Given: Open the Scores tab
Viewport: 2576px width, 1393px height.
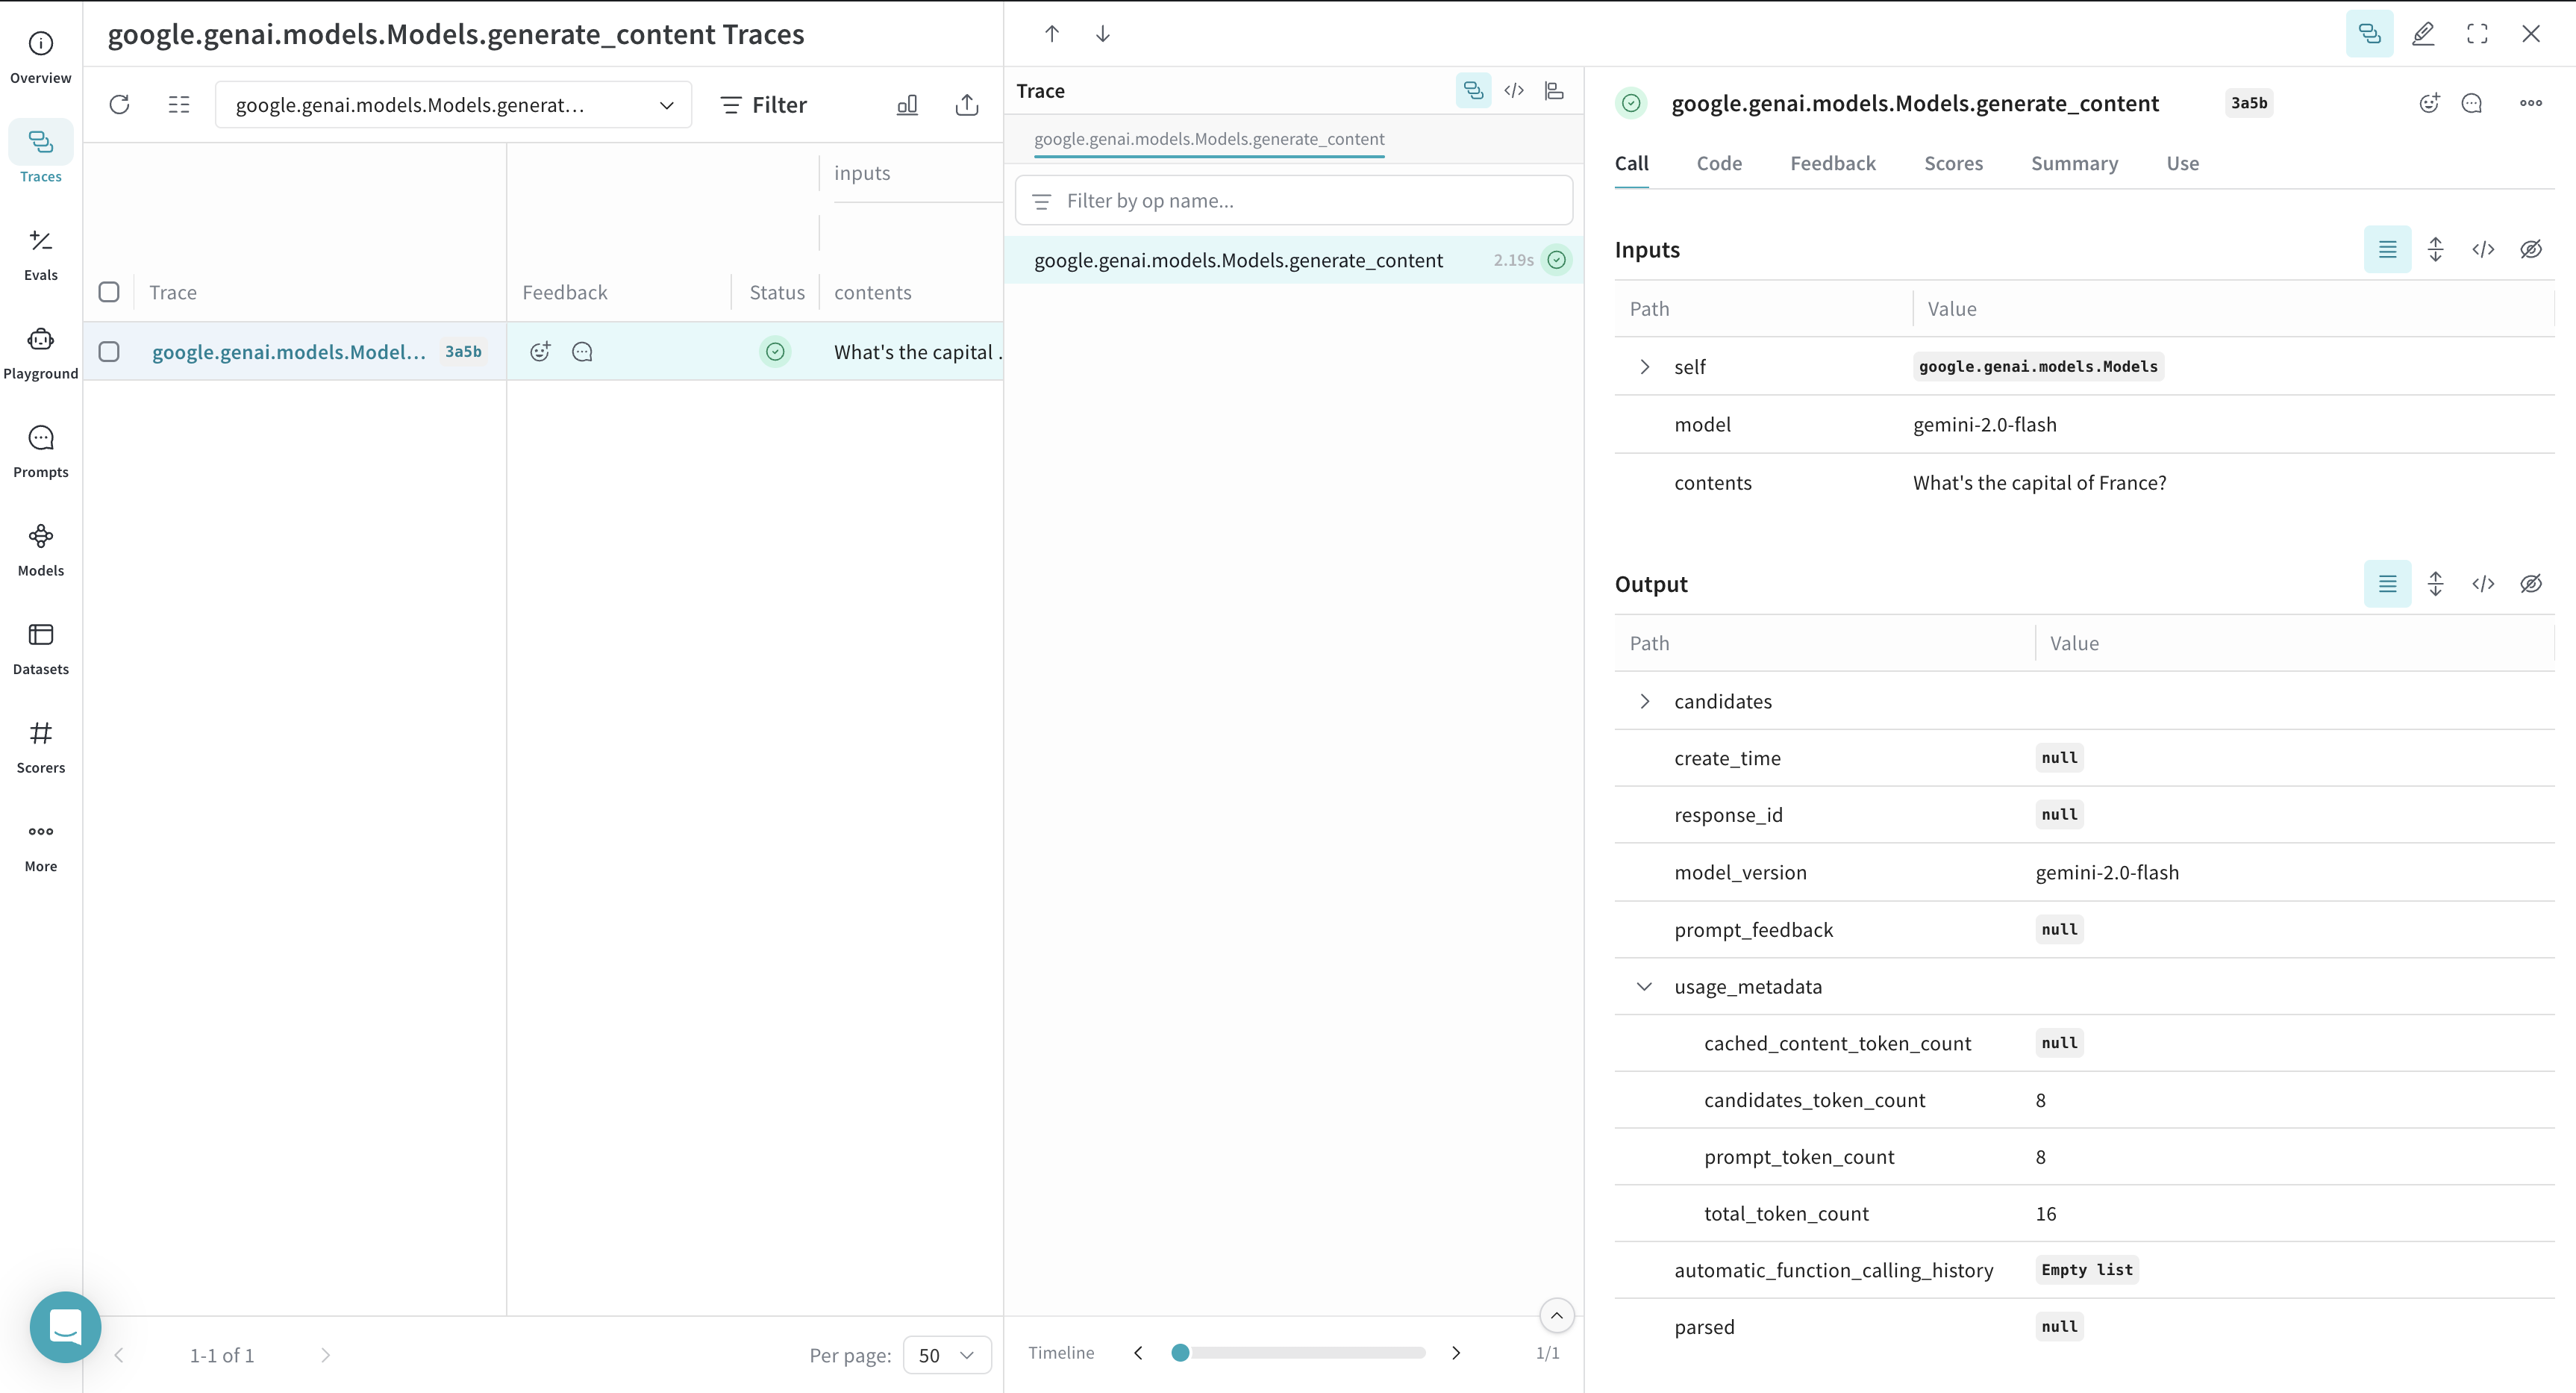Looking at the screenshot, I should (x=1952, y=163).
